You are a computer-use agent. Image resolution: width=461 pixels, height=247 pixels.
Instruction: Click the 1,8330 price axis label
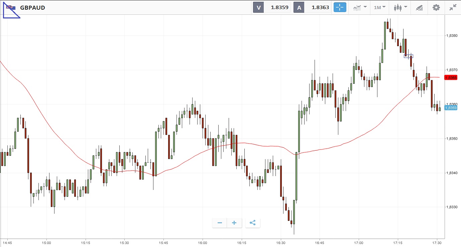point(451,207)
